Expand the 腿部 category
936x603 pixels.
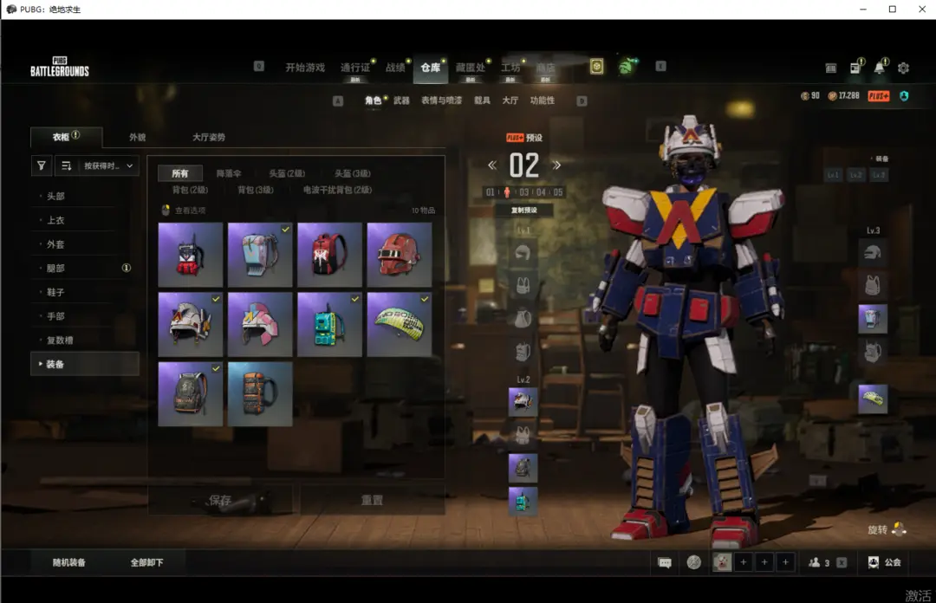[85, 268]
